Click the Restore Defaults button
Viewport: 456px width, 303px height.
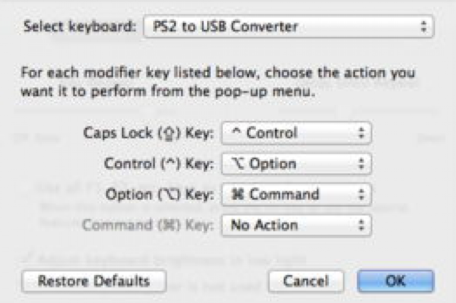[x=94, y=281]
